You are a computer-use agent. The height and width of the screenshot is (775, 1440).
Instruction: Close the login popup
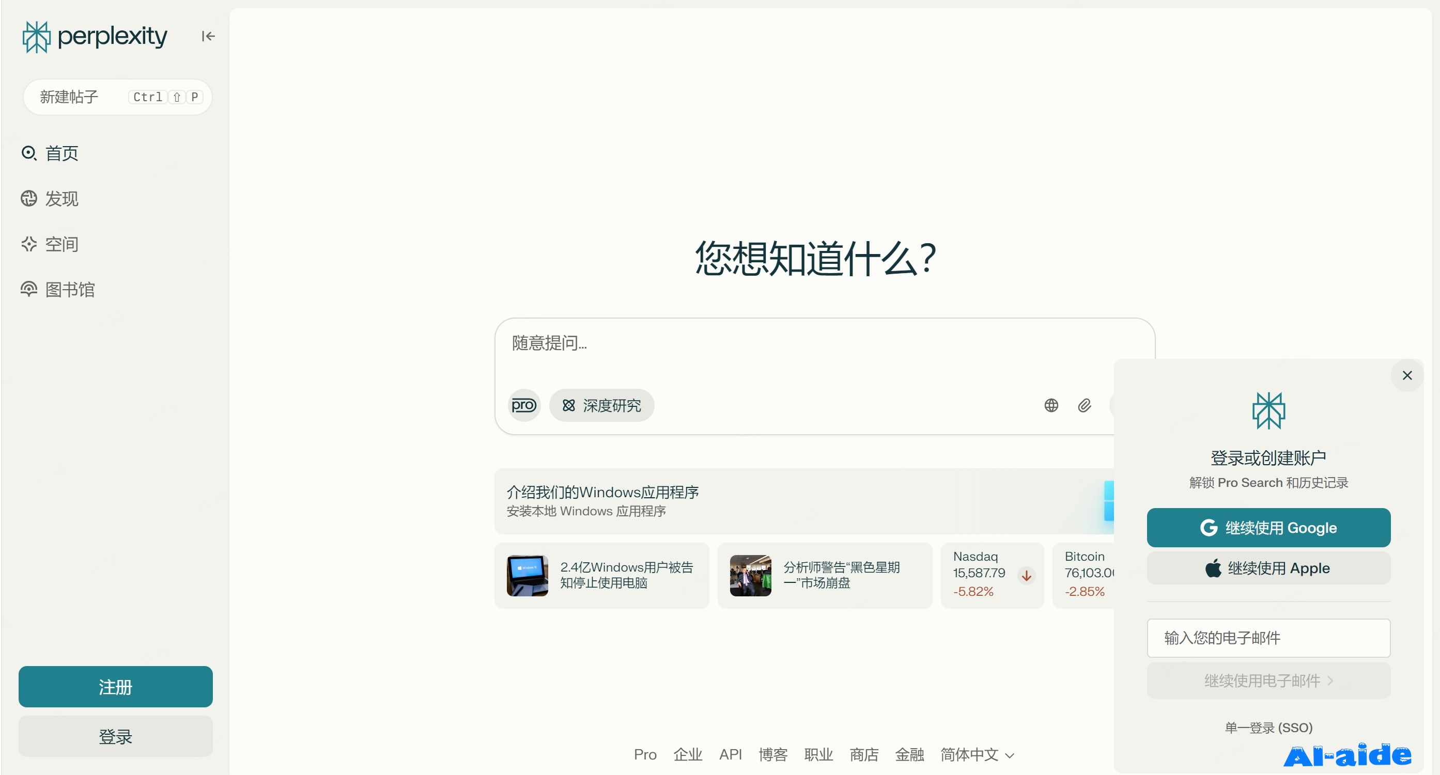coord(1407,375)
